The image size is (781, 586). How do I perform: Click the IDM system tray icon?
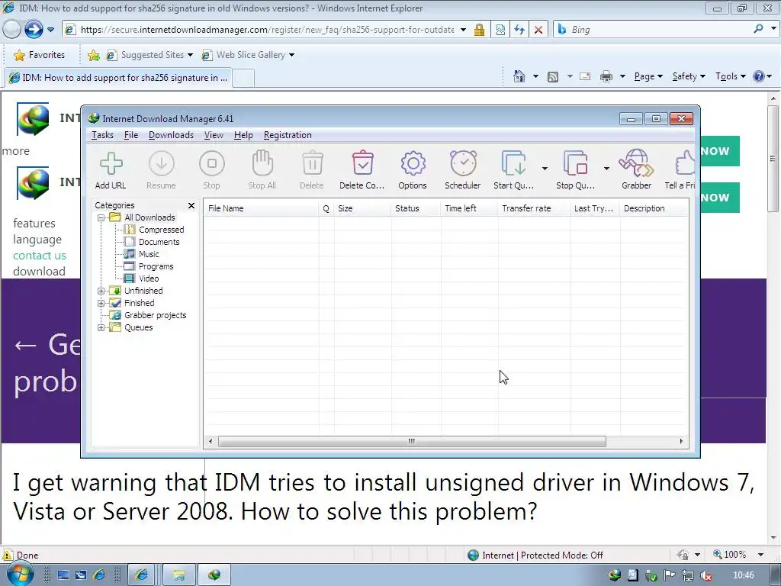pos(615,575)
